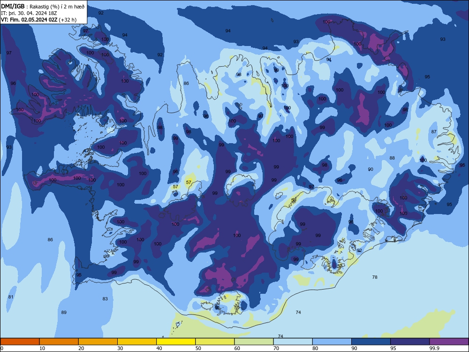Pick the 80–90 sky blue legend band

[x=332, y=342]
